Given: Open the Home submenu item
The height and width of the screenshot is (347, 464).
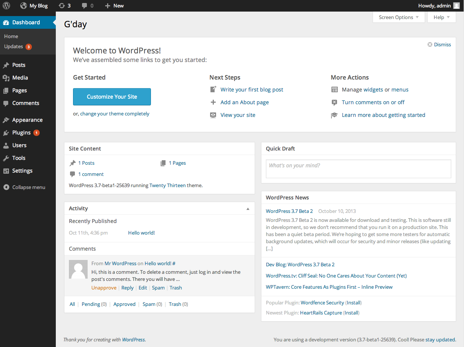Looking at the screenshot, I should click(11, 36).
